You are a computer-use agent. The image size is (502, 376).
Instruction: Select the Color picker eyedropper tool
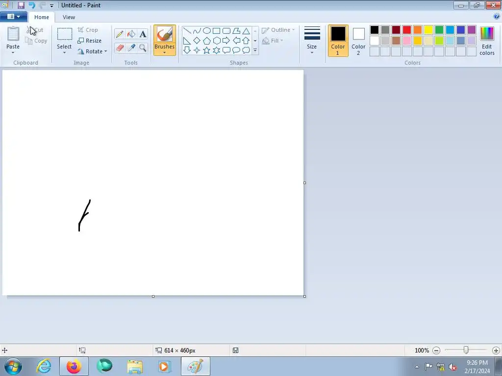(131, 47)
